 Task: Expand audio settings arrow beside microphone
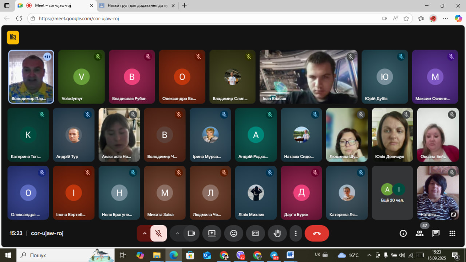click(x=145, y=234)
